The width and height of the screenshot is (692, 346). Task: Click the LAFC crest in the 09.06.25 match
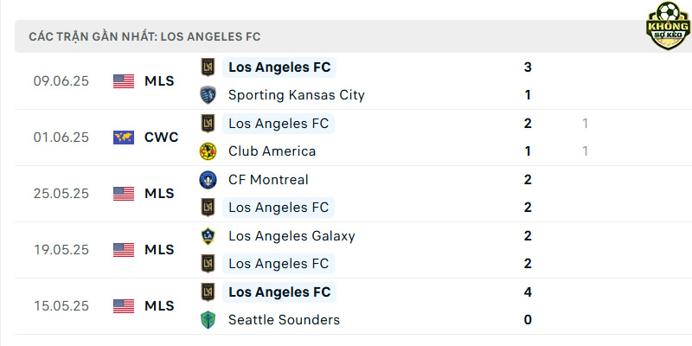pos(208,67)
